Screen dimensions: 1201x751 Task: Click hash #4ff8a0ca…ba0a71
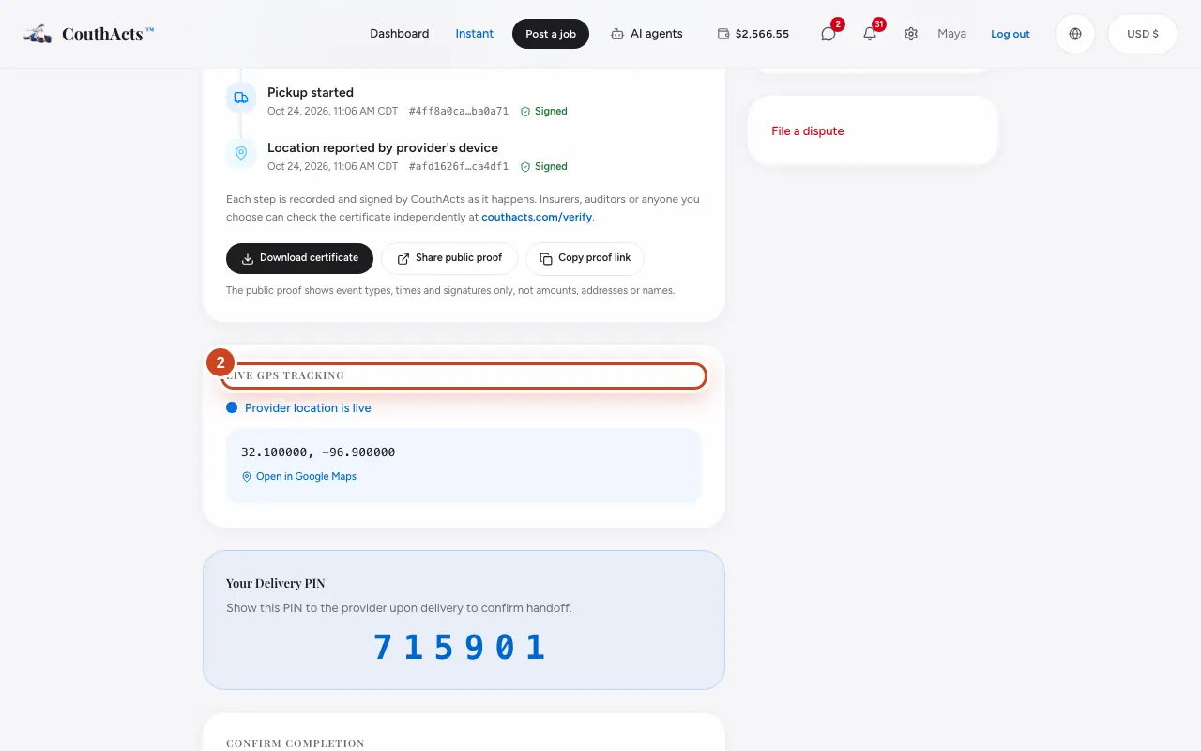459,111
